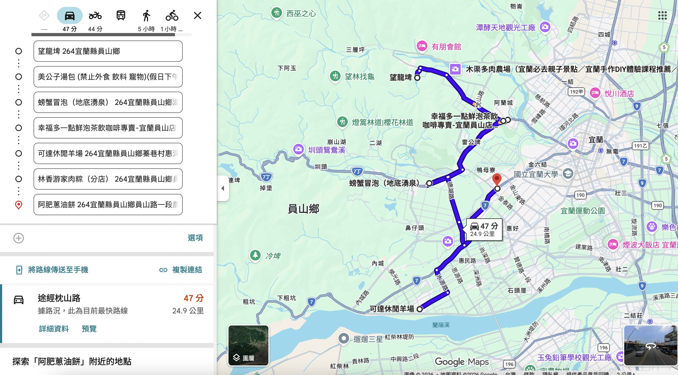
Task: Open the Street View photo thumbnail
Action: tap(650, 345)
